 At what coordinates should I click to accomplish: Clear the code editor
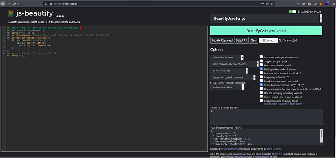click(254, 40)
